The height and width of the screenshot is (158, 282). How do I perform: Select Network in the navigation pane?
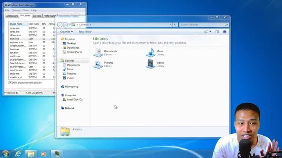click(70, 108)
